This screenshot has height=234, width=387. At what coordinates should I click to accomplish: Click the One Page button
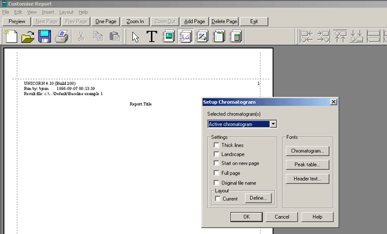coord(106,21)
